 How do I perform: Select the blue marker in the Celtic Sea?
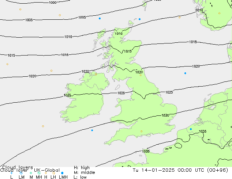click(x=92, y=130)
